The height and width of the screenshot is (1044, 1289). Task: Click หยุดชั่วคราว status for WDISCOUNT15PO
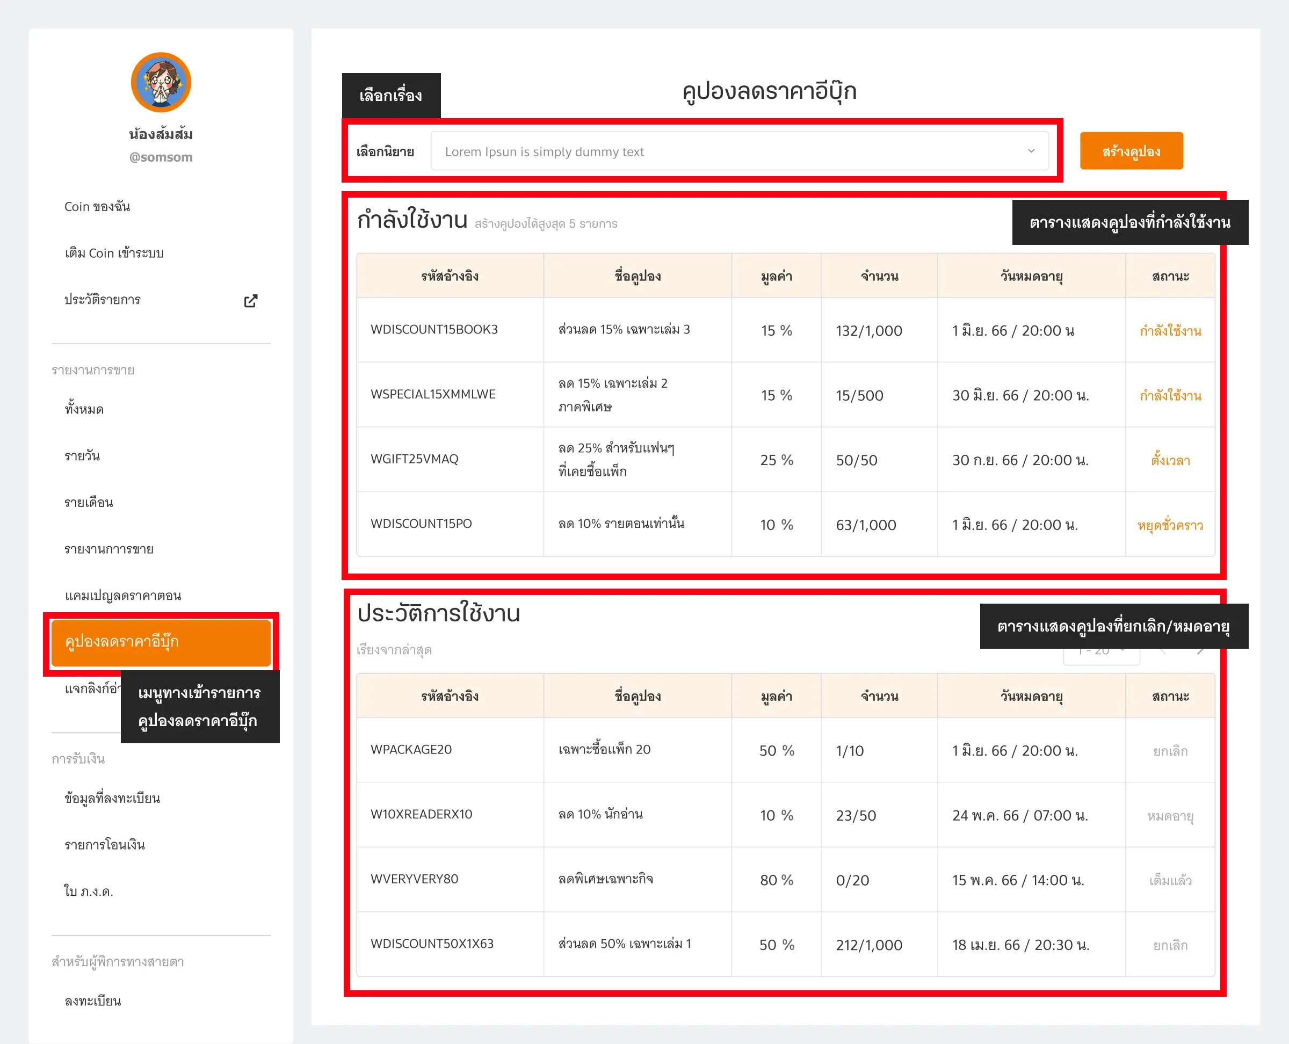coord(1170,525)
